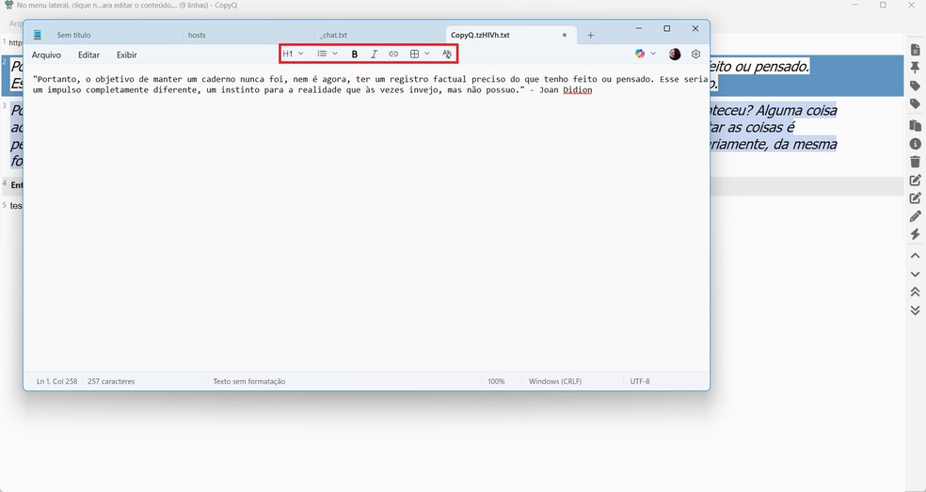The width and height of the screenshot is (926, 492).
Task: Edit notes with CopyQ pencil icon
Action: 915,216
